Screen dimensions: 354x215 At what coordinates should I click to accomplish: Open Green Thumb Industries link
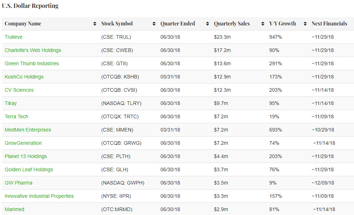pyautogui.click(x=32, y=63)
